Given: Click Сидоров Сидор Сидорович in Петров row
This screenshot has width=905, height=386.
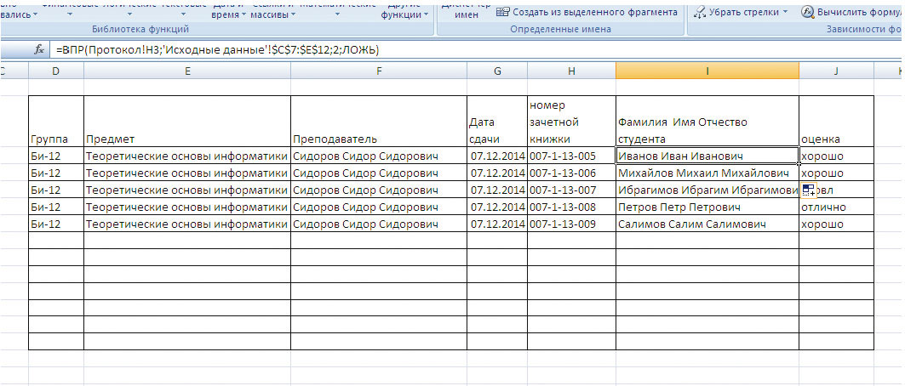Looking at the screenshot, I should tap(379, 207).
